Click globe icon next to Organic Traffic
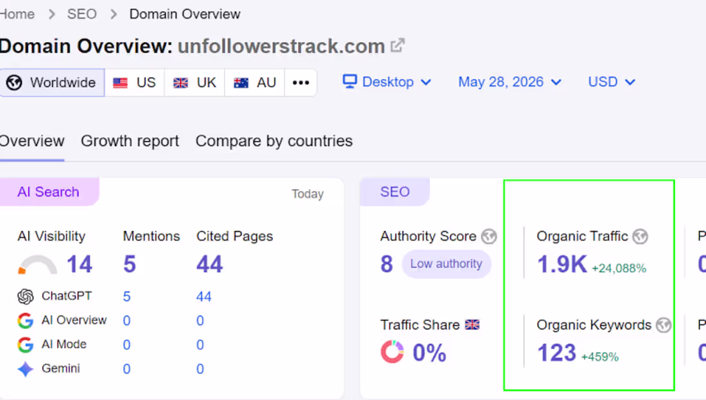The width and height of the screenshot is (706, 400). point(641,237)
